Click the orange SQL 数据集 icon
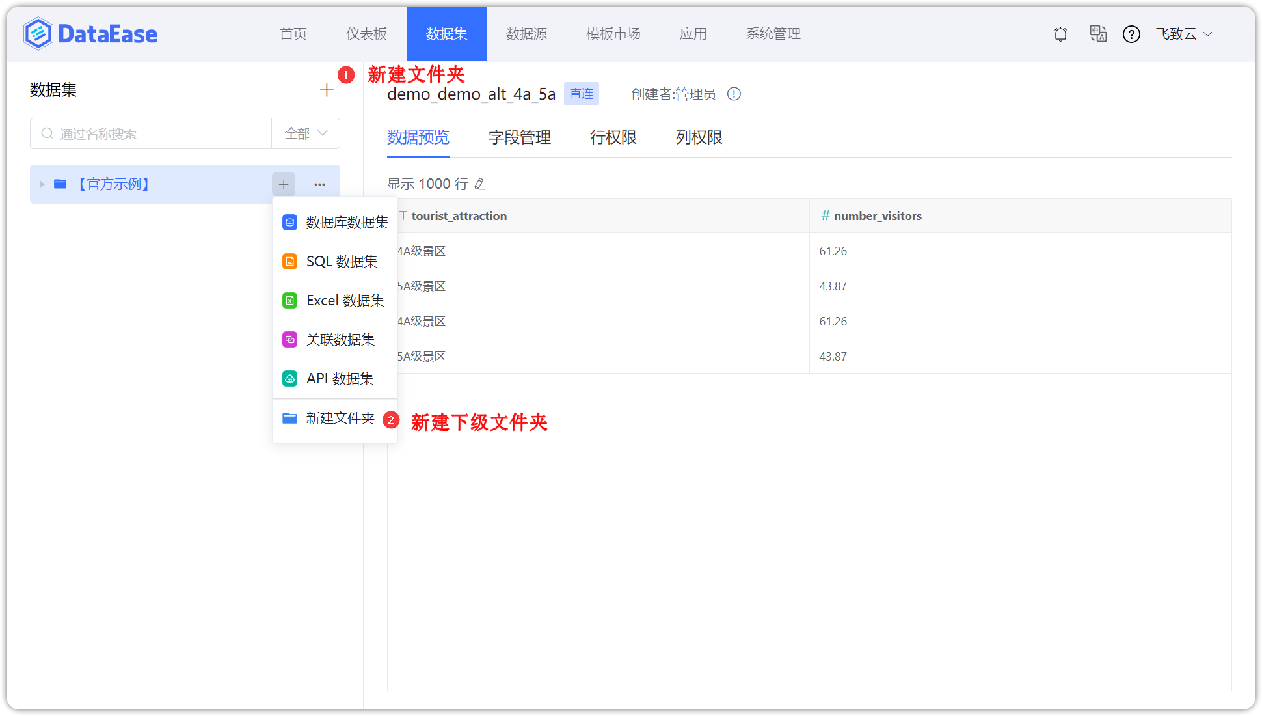The width and height of the screenshot is (1262, 716). click(x=289, y=262)
